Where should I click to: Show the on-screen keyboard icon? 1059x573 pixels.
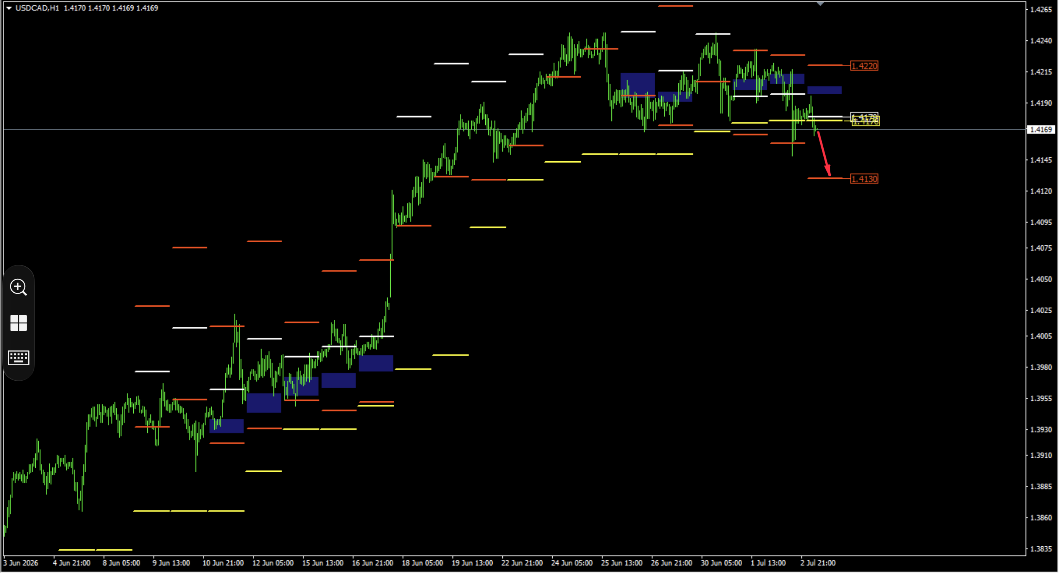point(19,358)
